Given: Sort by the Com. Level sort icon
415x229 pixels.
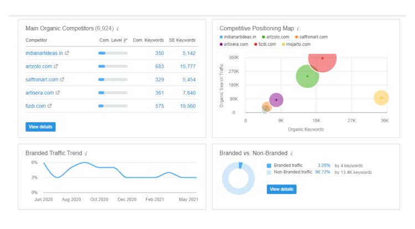Looking at the screenshot, I should point(126,40).
